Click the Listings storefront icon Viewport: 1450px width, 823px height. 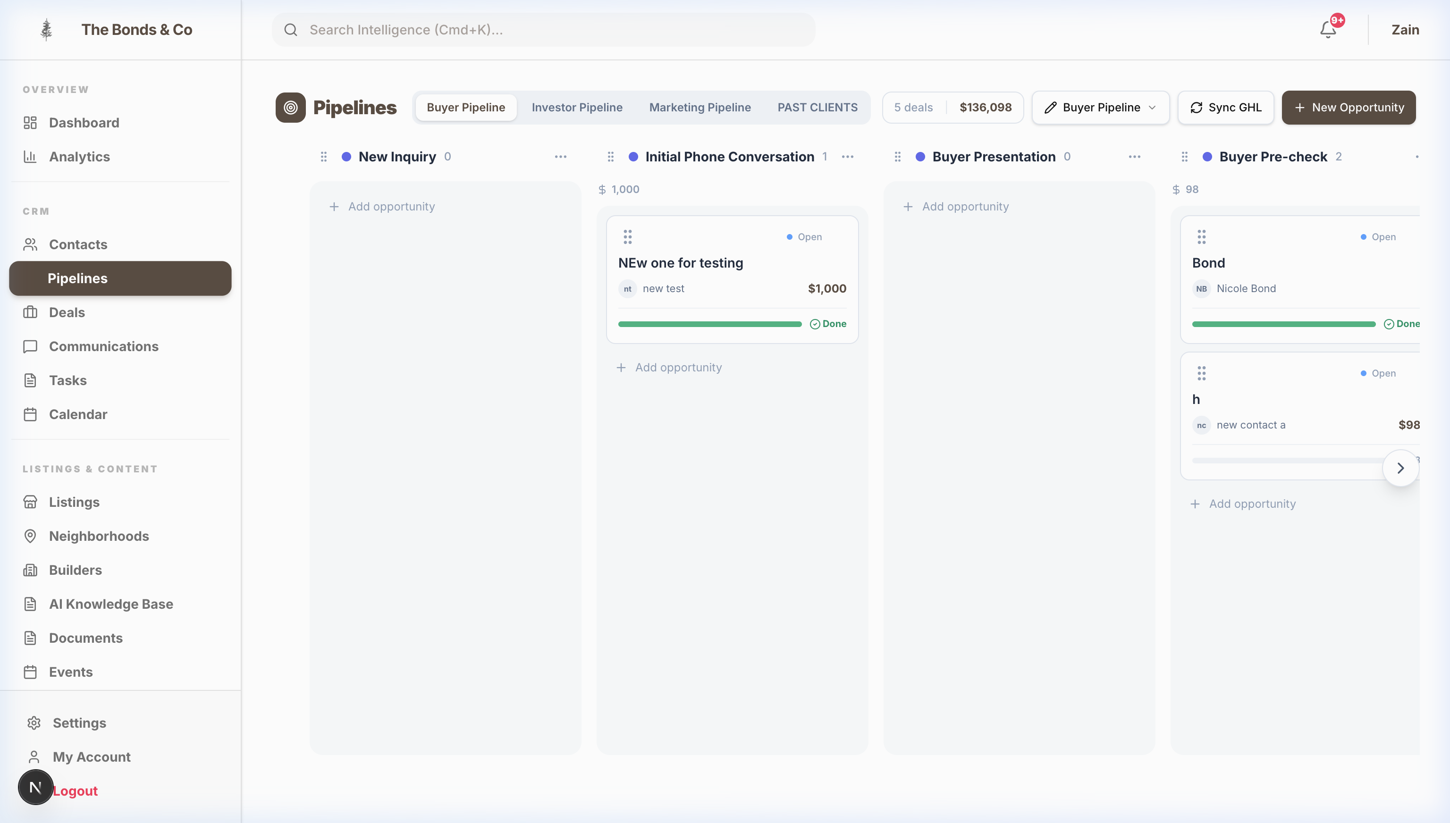30,501
